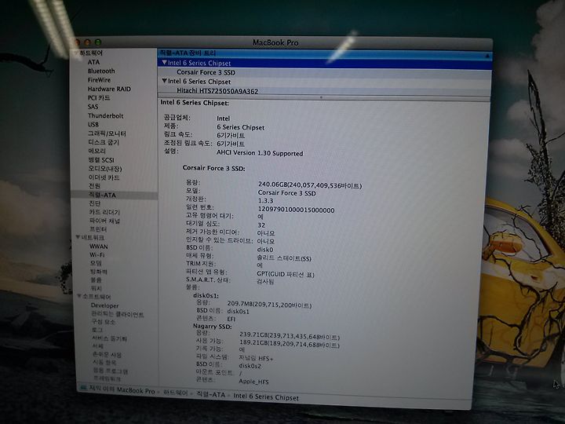Select Developer under software

click(x=105, y=305)
